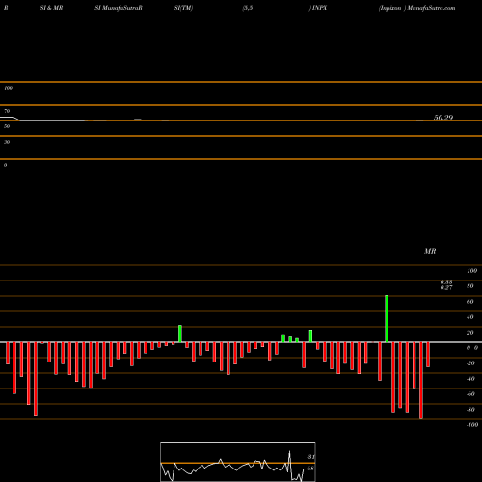Viewport: 482px width, 482px height.
Task: Click the INPX ticker symbol in header
Action: 319,8
